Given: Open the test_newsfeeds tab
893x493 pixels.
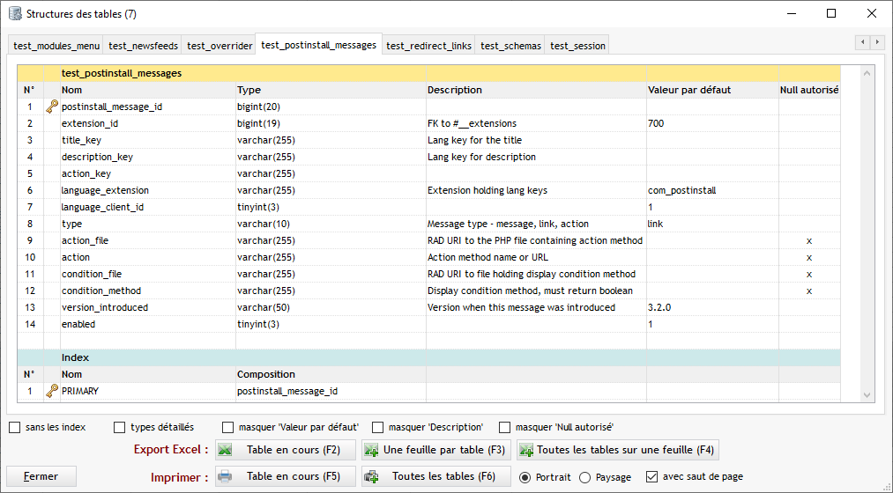Looking at the screenshot, I should point(143,46).
